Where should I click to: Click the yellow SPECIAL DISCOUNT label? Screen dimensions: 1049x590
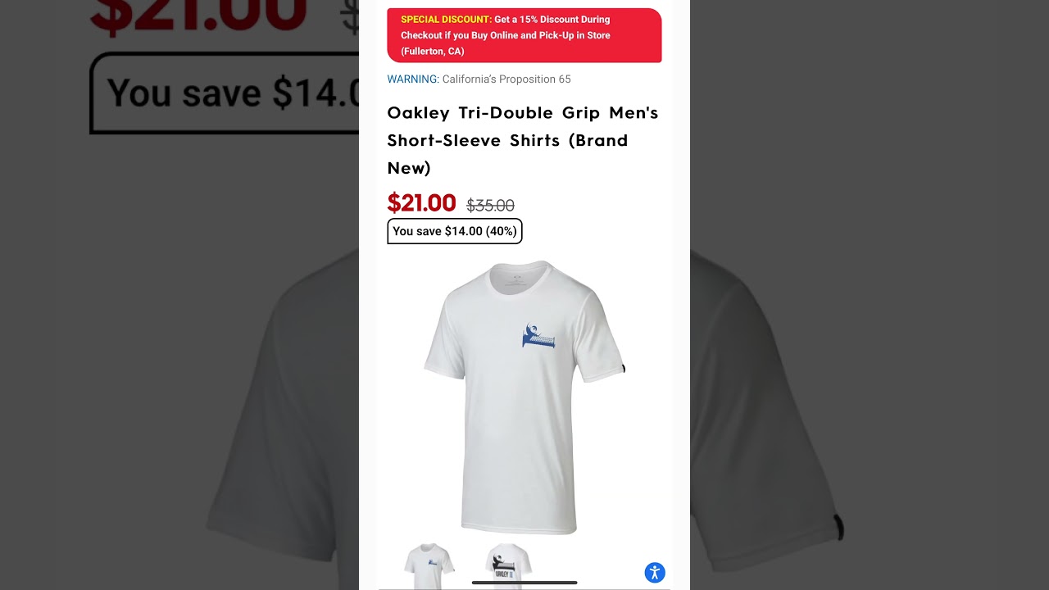point(447,19)
